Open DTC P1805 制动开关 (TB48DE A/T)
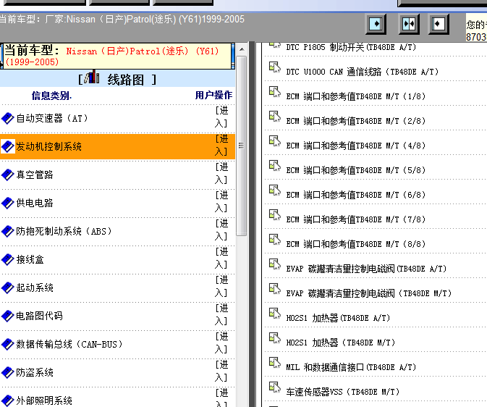Viewport: 487px width, 407px height. pos(351,47)
